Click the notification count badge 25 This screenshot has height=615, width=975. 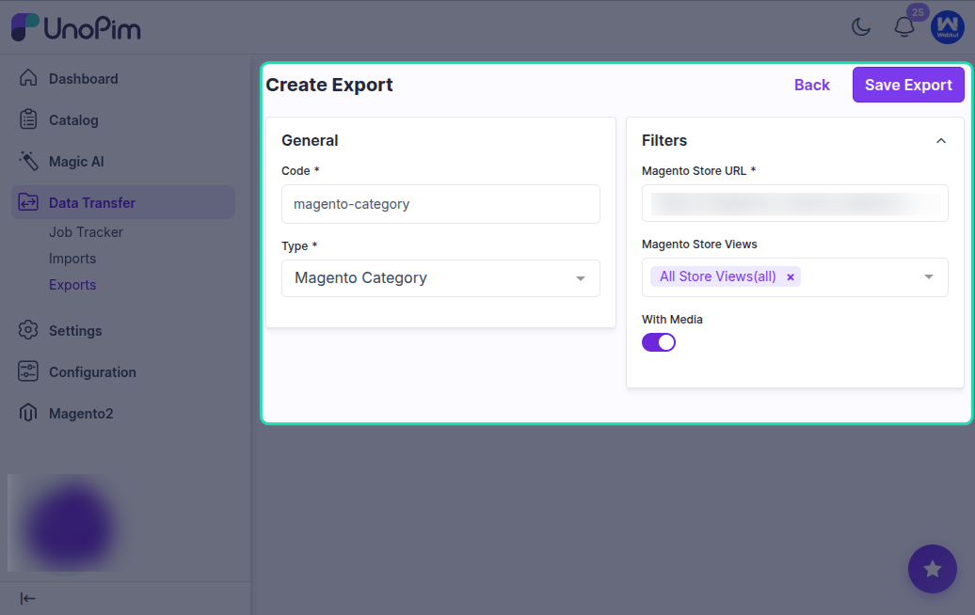tap(918, 12)
